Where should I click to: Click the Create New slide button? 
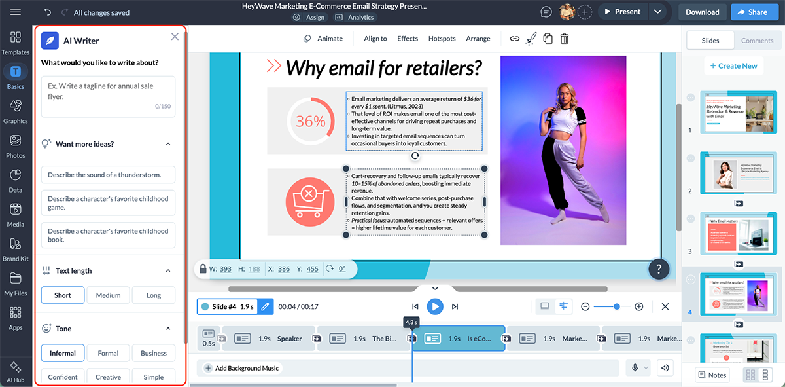point(733,65)
